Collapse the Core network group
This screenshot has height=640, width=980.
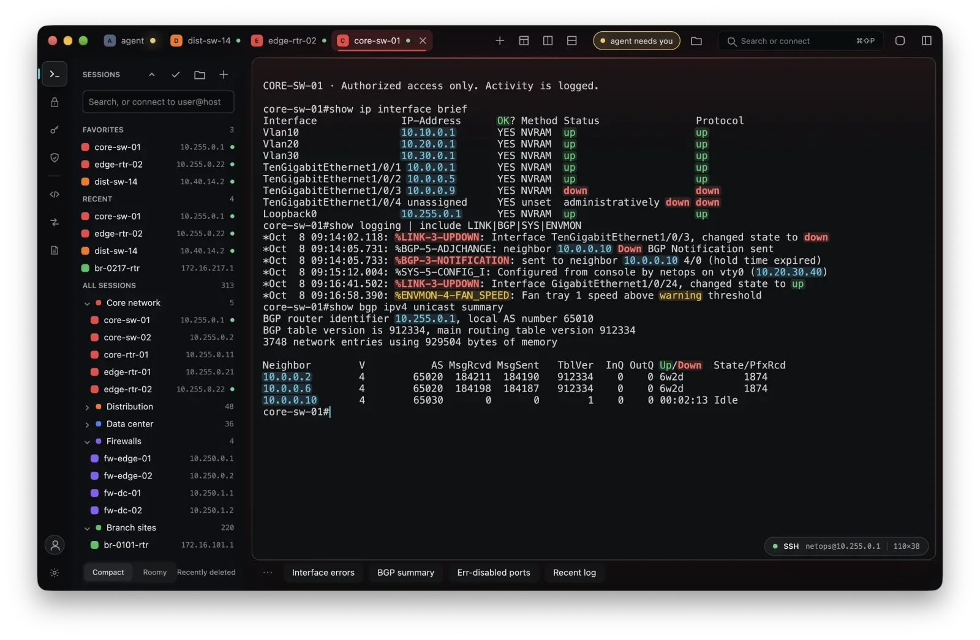tap(87, 303)
